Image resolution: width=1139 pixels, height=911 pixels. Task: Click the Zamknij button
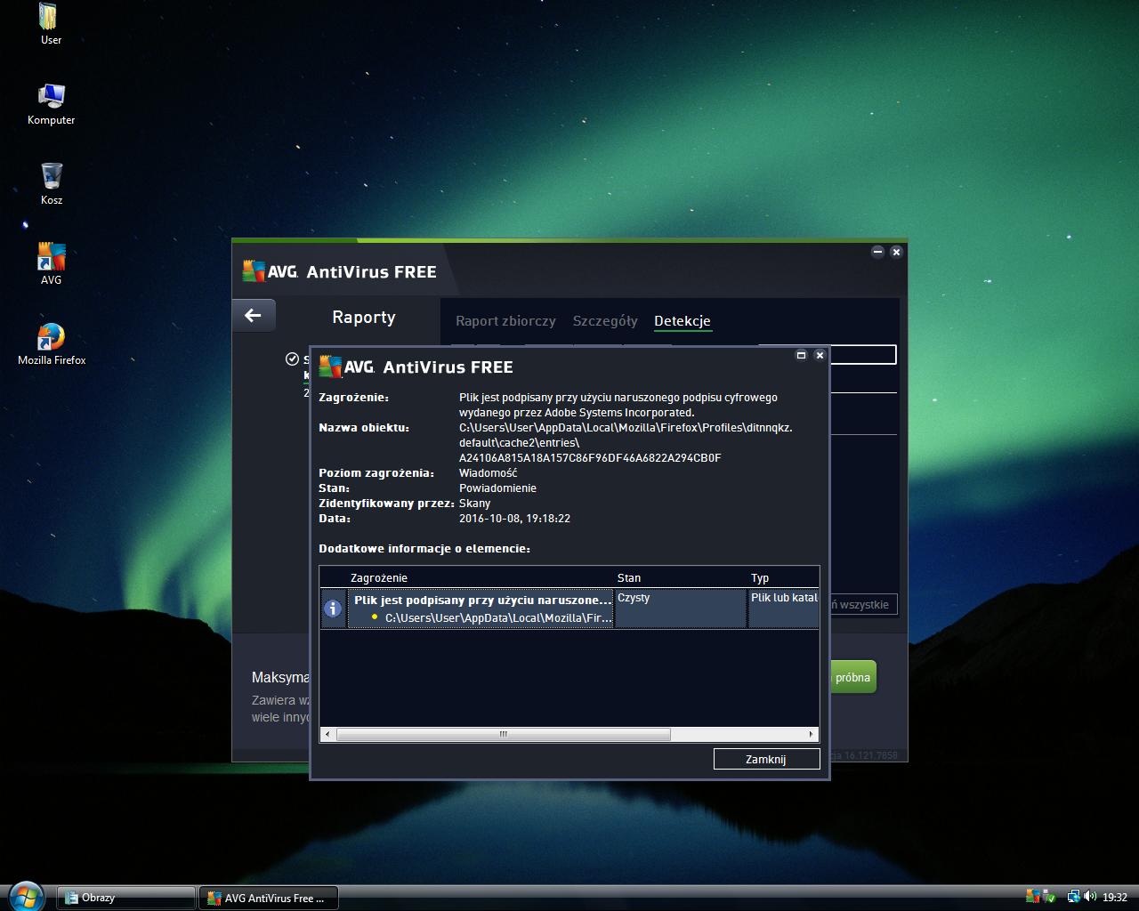click(766, 759)
